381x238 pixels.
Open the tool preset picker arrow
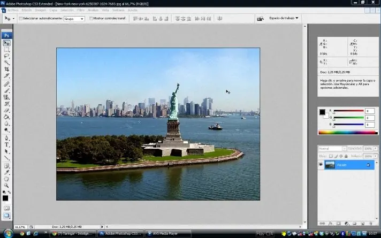coord(13,19)
